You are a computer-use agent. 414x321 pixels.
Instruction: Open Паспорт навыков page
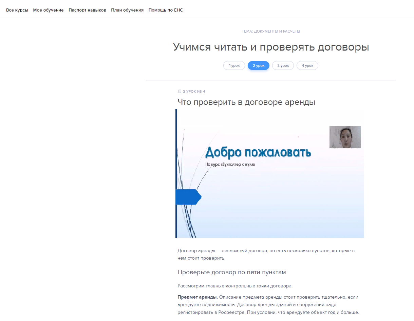[x=87, y=10]
